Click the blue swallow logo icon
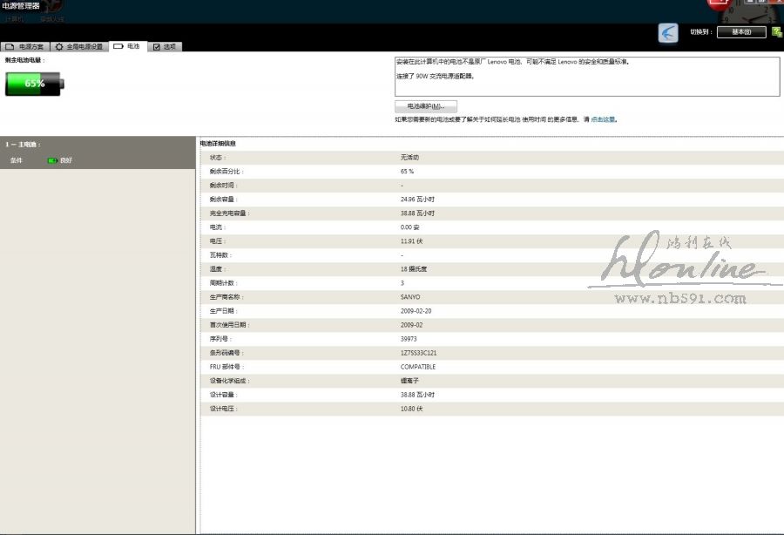Viewport: 784px width, 535px height. pyautogui.click(x=668, y=33)
